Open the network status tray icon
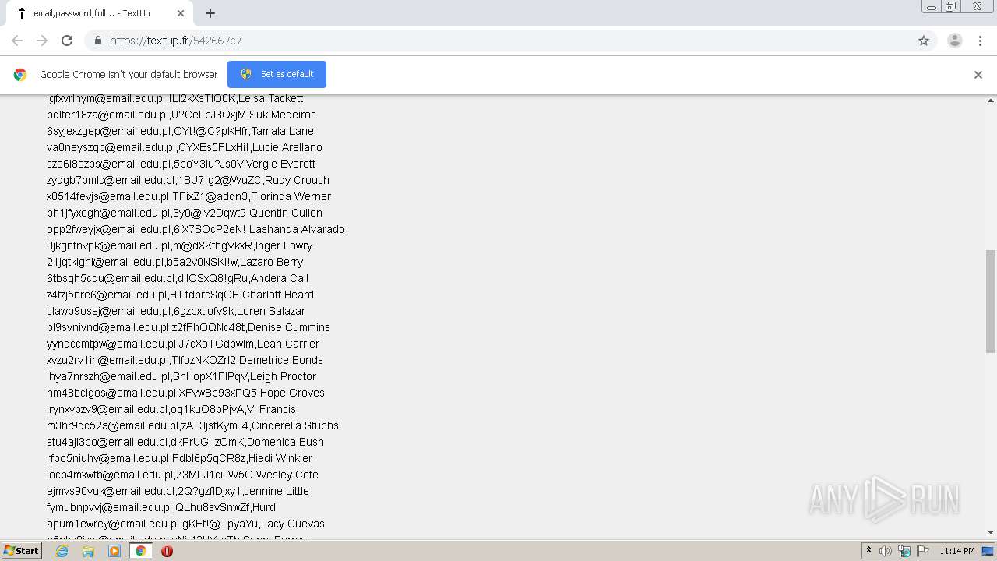 (x=904, y=551)
